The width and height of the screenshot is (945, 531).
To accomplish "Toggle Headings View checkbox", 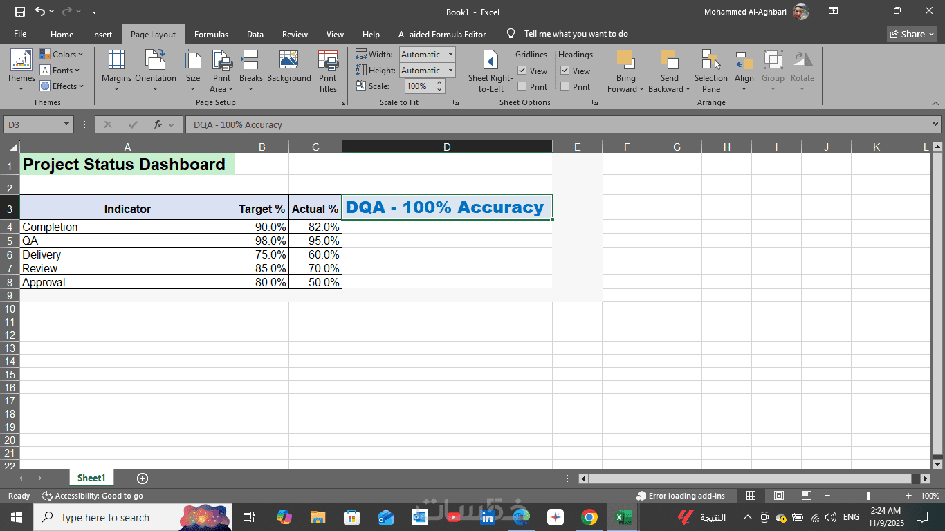I will (565, 71).
